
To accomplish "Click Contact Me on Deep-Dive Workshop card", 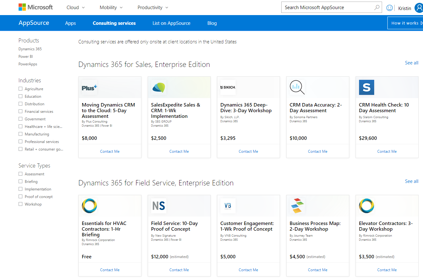I will 249,151.
